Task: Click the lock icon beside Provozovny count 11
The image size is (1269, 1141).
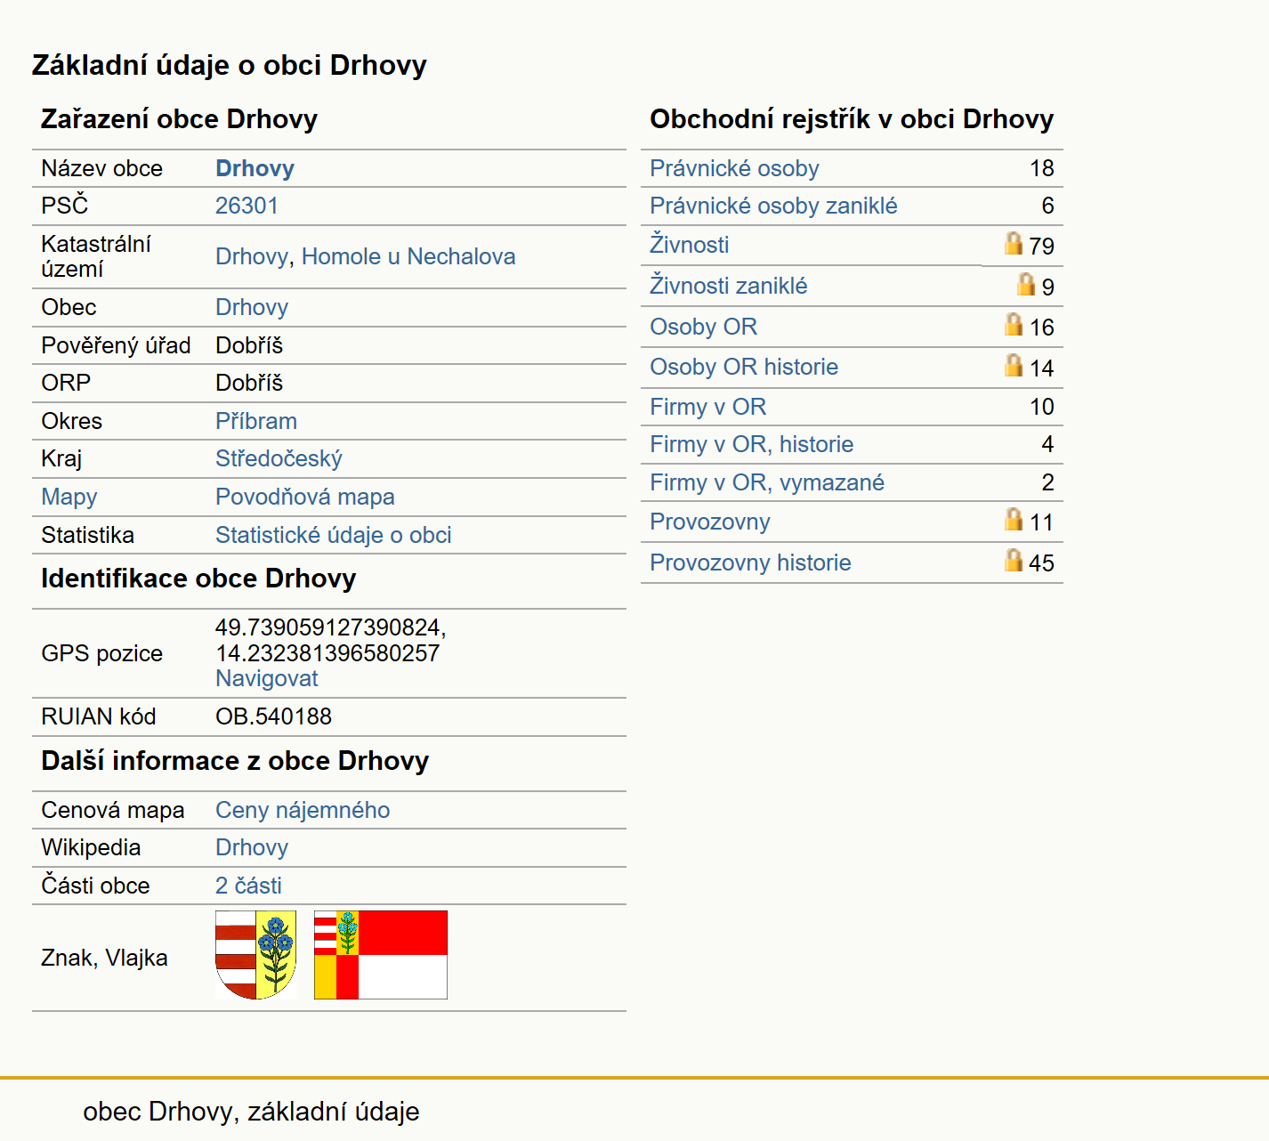Action: click(x=1014, y=519)
